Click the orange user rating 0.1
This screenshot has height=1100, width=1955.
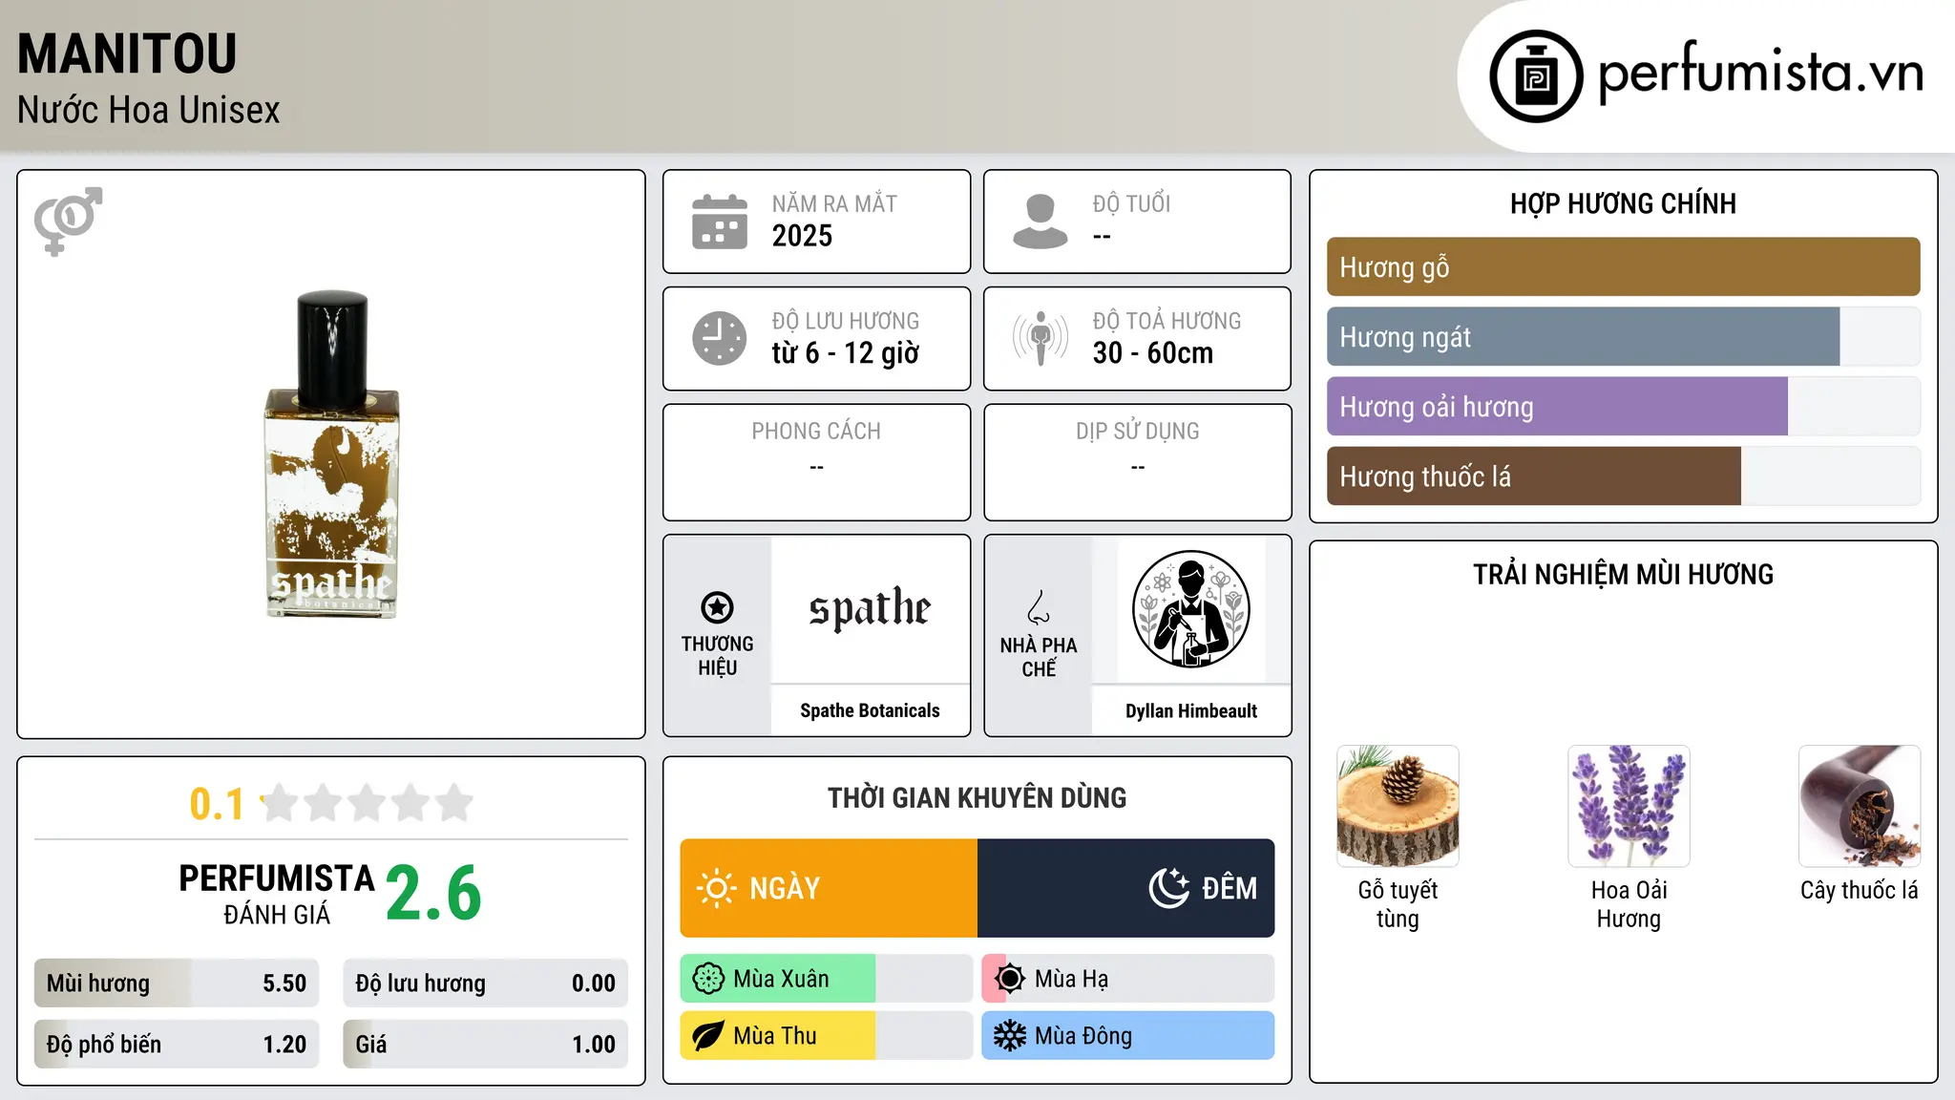tap(217, 804)
